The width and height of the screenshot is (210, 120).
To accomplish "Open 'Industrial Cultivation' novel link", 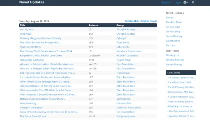I will 31,107.
